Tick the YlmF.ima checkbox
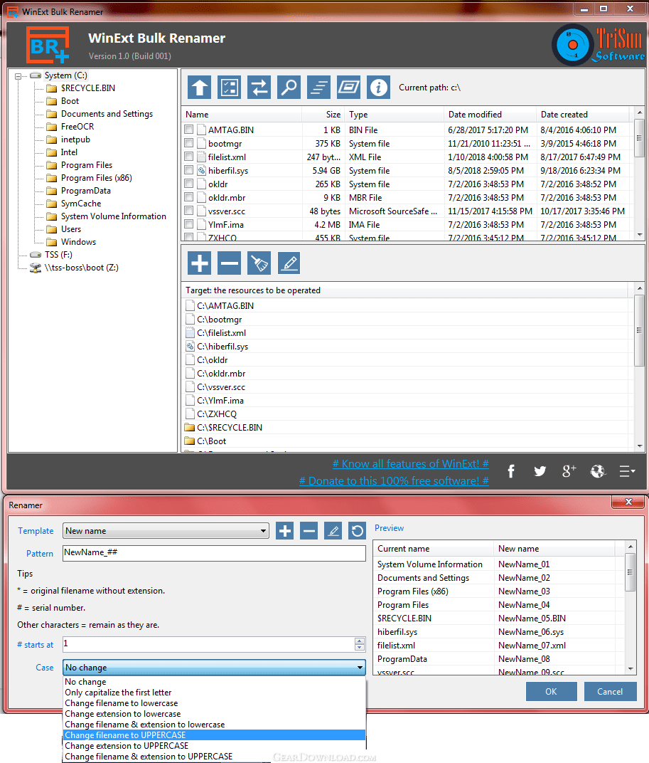The image size is (649, 763). tap(189, 224)
